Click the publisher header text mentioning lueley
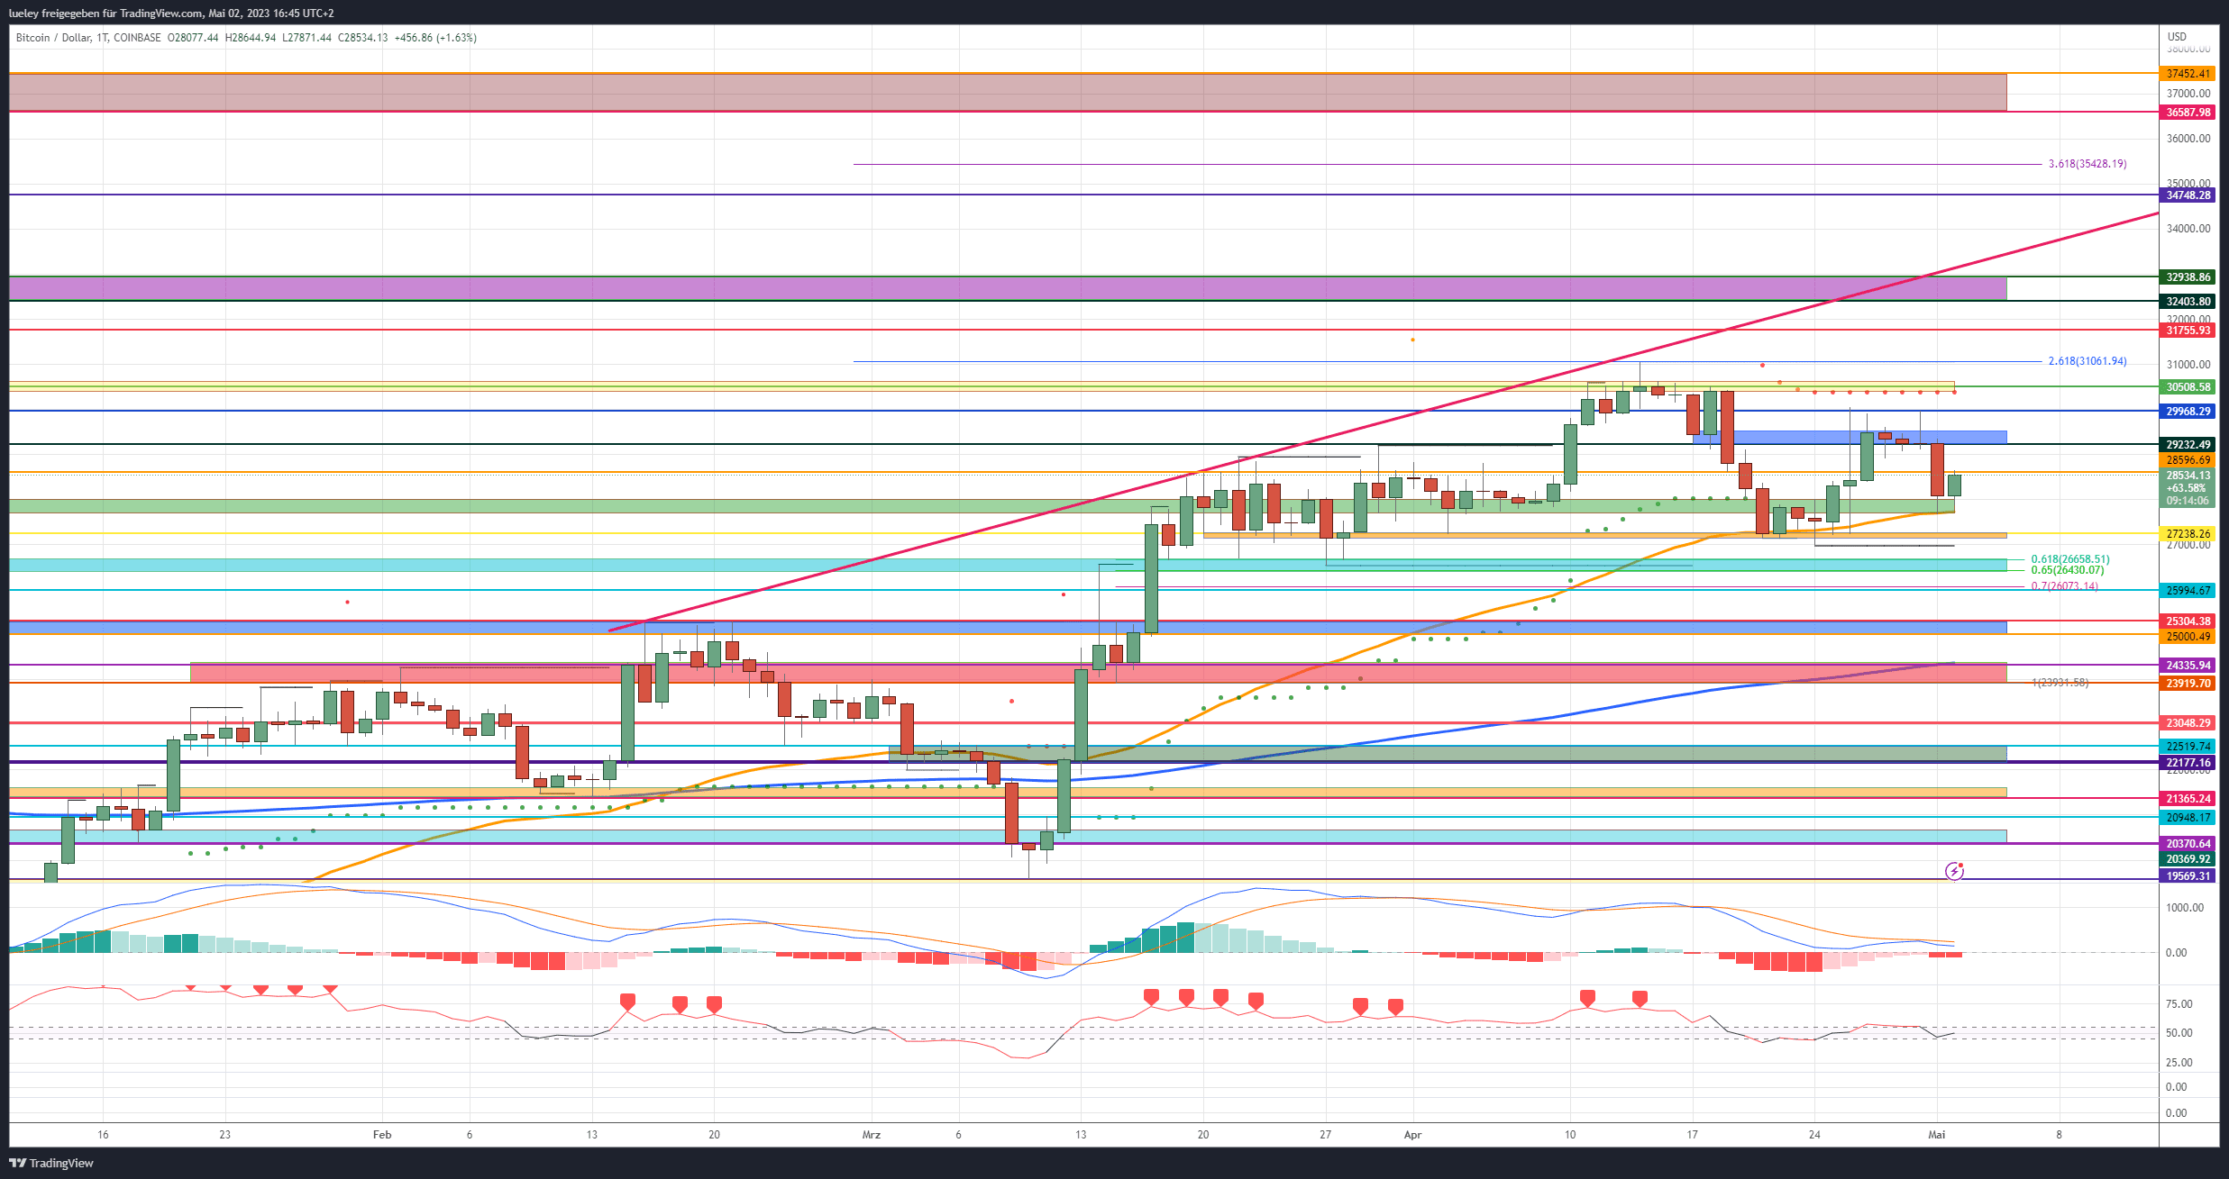 click(171, 14)
